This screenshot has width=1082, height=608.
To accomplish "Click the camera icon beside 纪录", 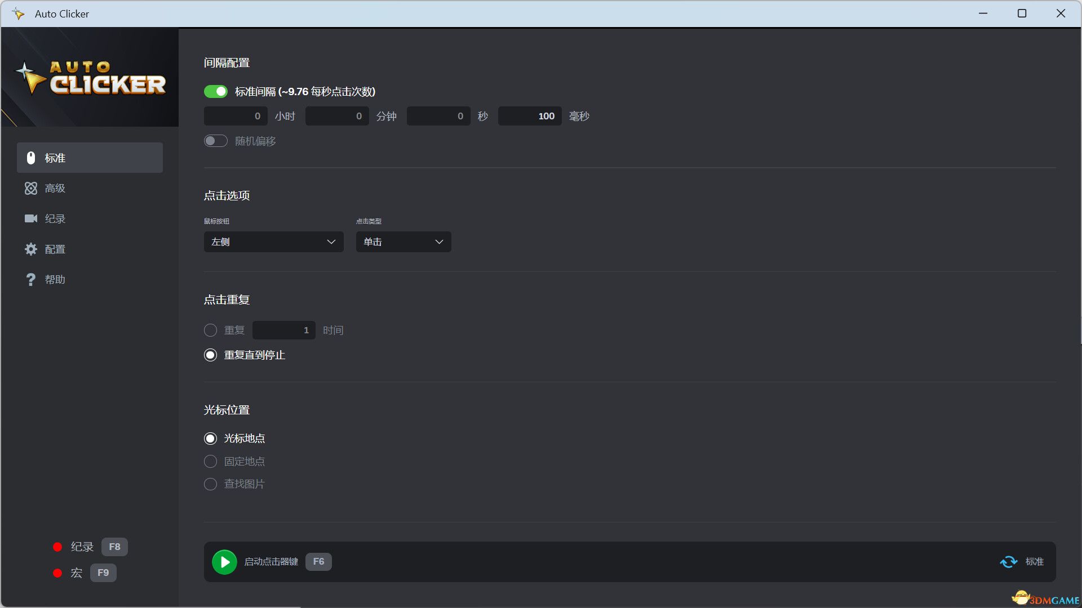I will [31, 218].
